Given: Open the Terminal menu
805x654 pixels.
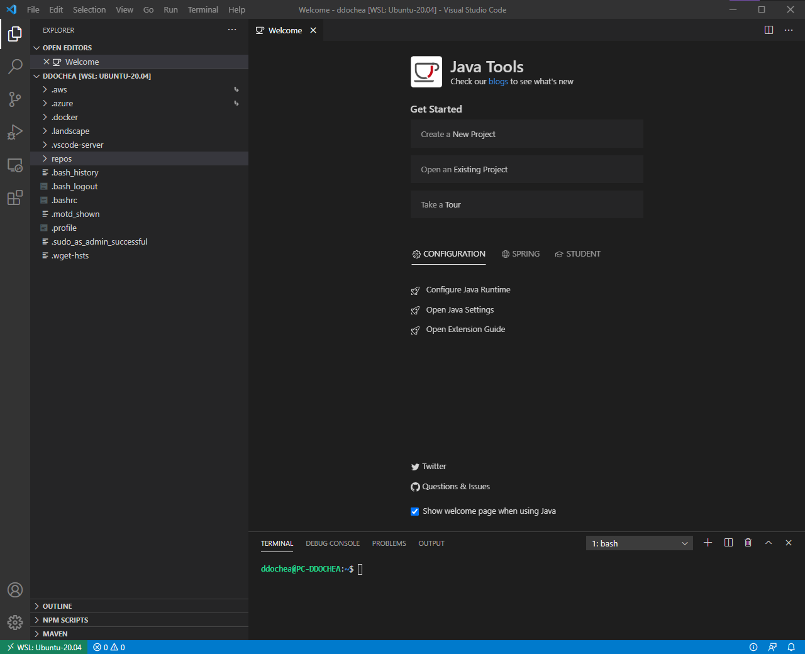Looking at the screenshot, I should tap(203, 9).
